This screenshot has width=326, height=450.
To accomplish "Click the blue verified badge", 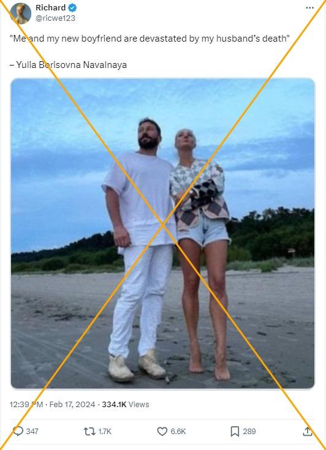I will [x=73, y=8].
